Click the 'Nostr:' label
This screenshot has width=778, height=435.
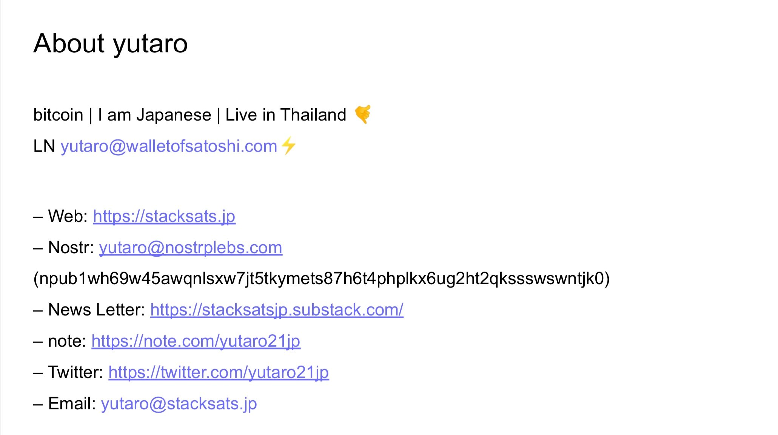click(x=71, y=248)
